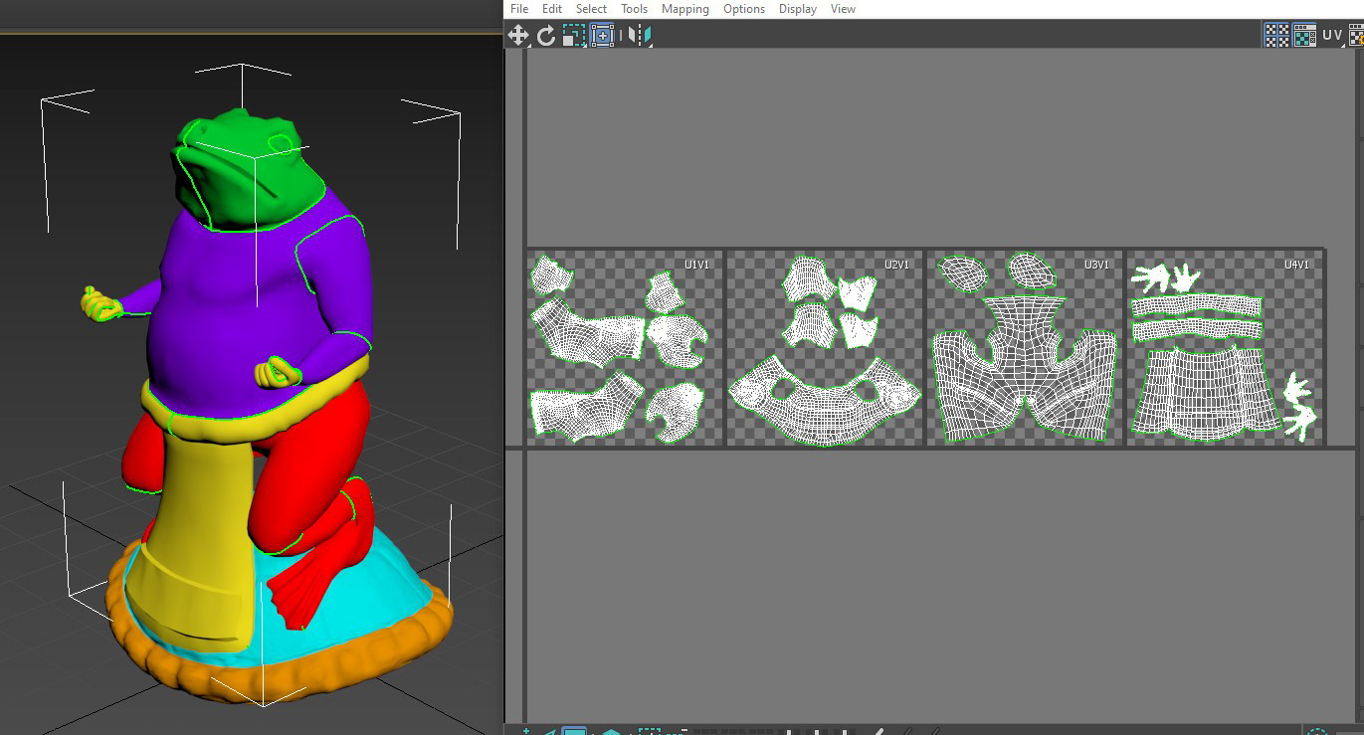Open the Edit menu
Screen dimensions: 1364x735
pyautogui.click(x=552, y=9)
